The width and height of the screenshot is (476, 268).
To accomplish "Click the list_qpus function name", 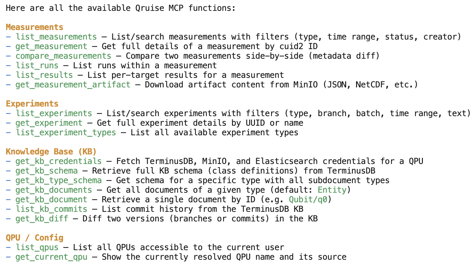I will pos(37,248).
